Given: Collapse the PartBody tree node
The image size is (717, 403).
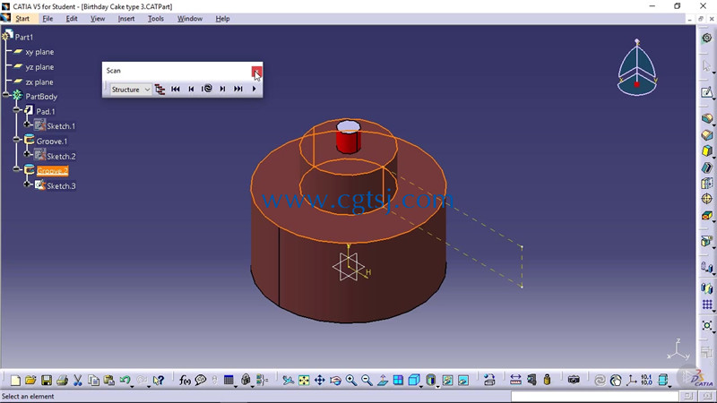Looking at the screenshot, I should [6, 96].
